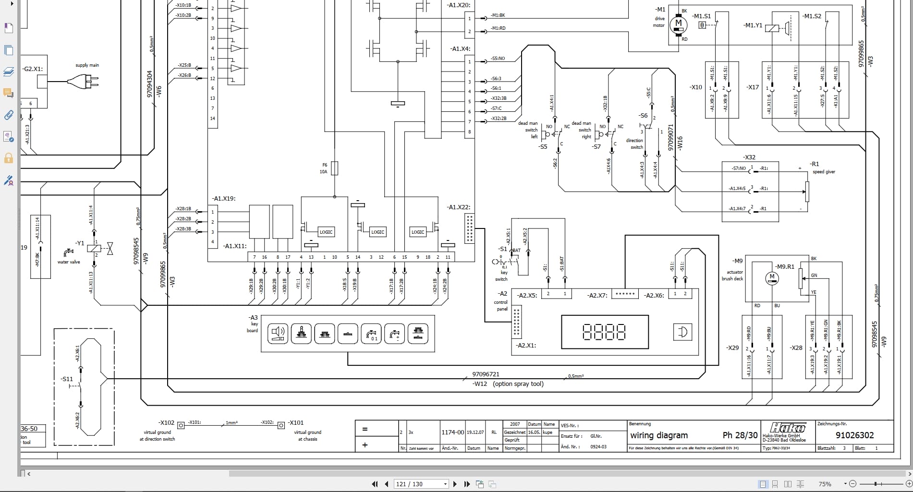
Task: Enable two-page side-by-side view
Action: 788,485
